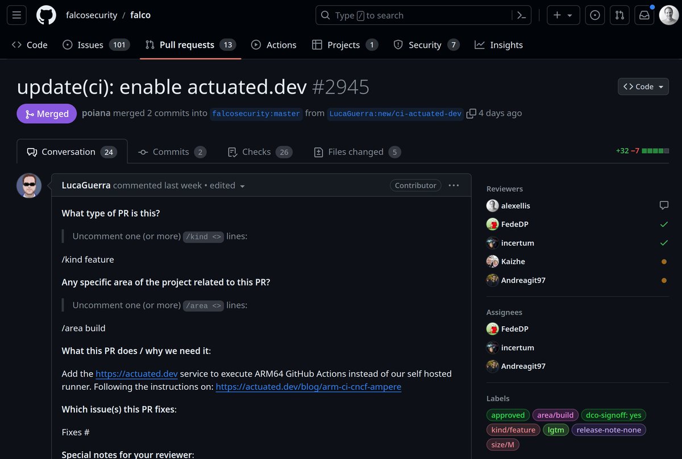Open the Code repository tab
The height and width of the screenshot is (459, 682).
(x=30, y=45)
